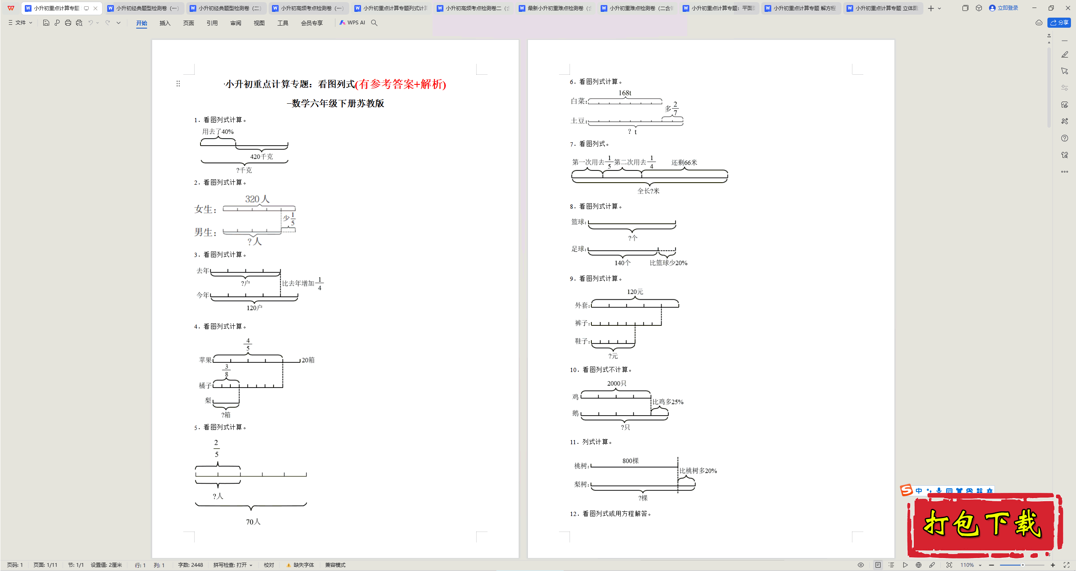Screen dimensions: 1076x571
Task: Select the 开始 ribbon tab
Action: click(x=142, y=23)
